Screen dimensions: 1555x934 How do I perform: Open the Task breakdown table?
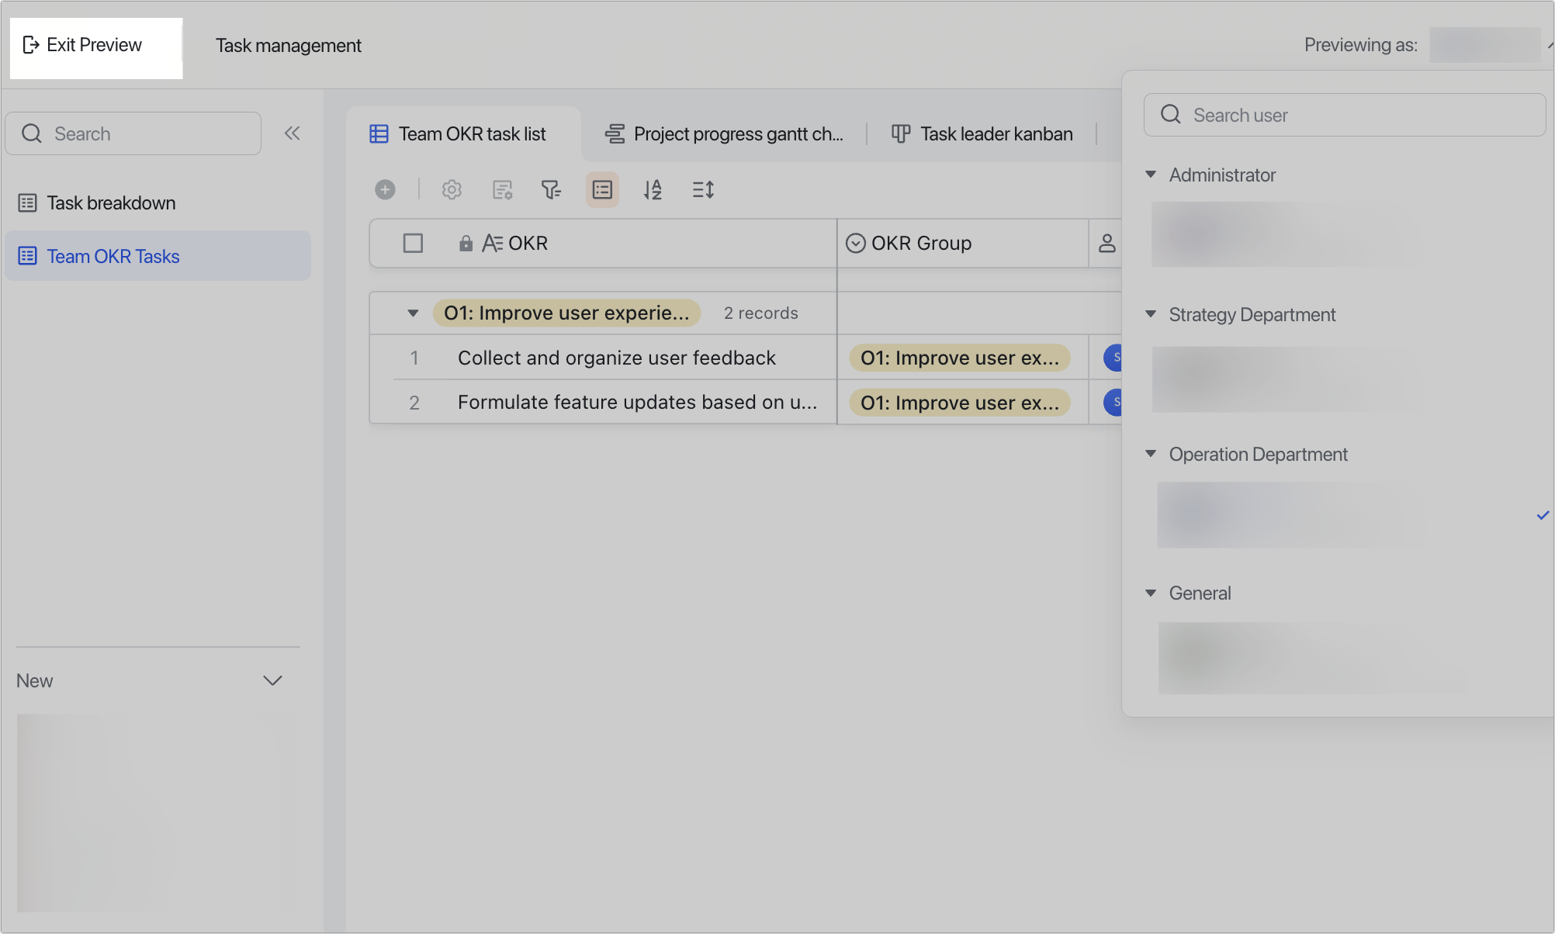(x=110, y=202)
